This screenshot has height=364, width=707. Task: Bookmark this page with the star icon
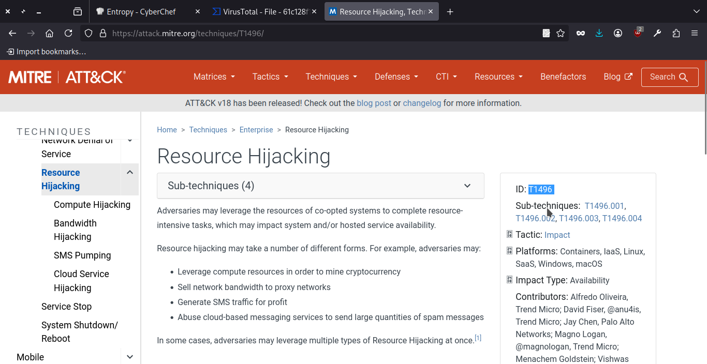pyautogui.click(x=561, y=33)
